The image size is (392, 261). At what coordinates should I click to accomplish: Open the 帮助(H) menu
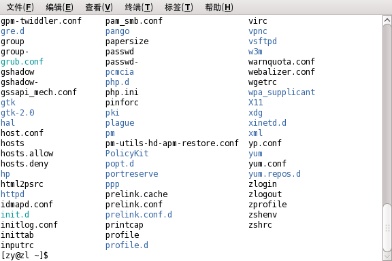(x=219, y=7)
